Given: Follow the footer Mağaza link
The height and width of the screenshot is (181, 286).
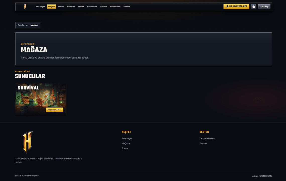Looking at the screenshot, I should (126, 143).
